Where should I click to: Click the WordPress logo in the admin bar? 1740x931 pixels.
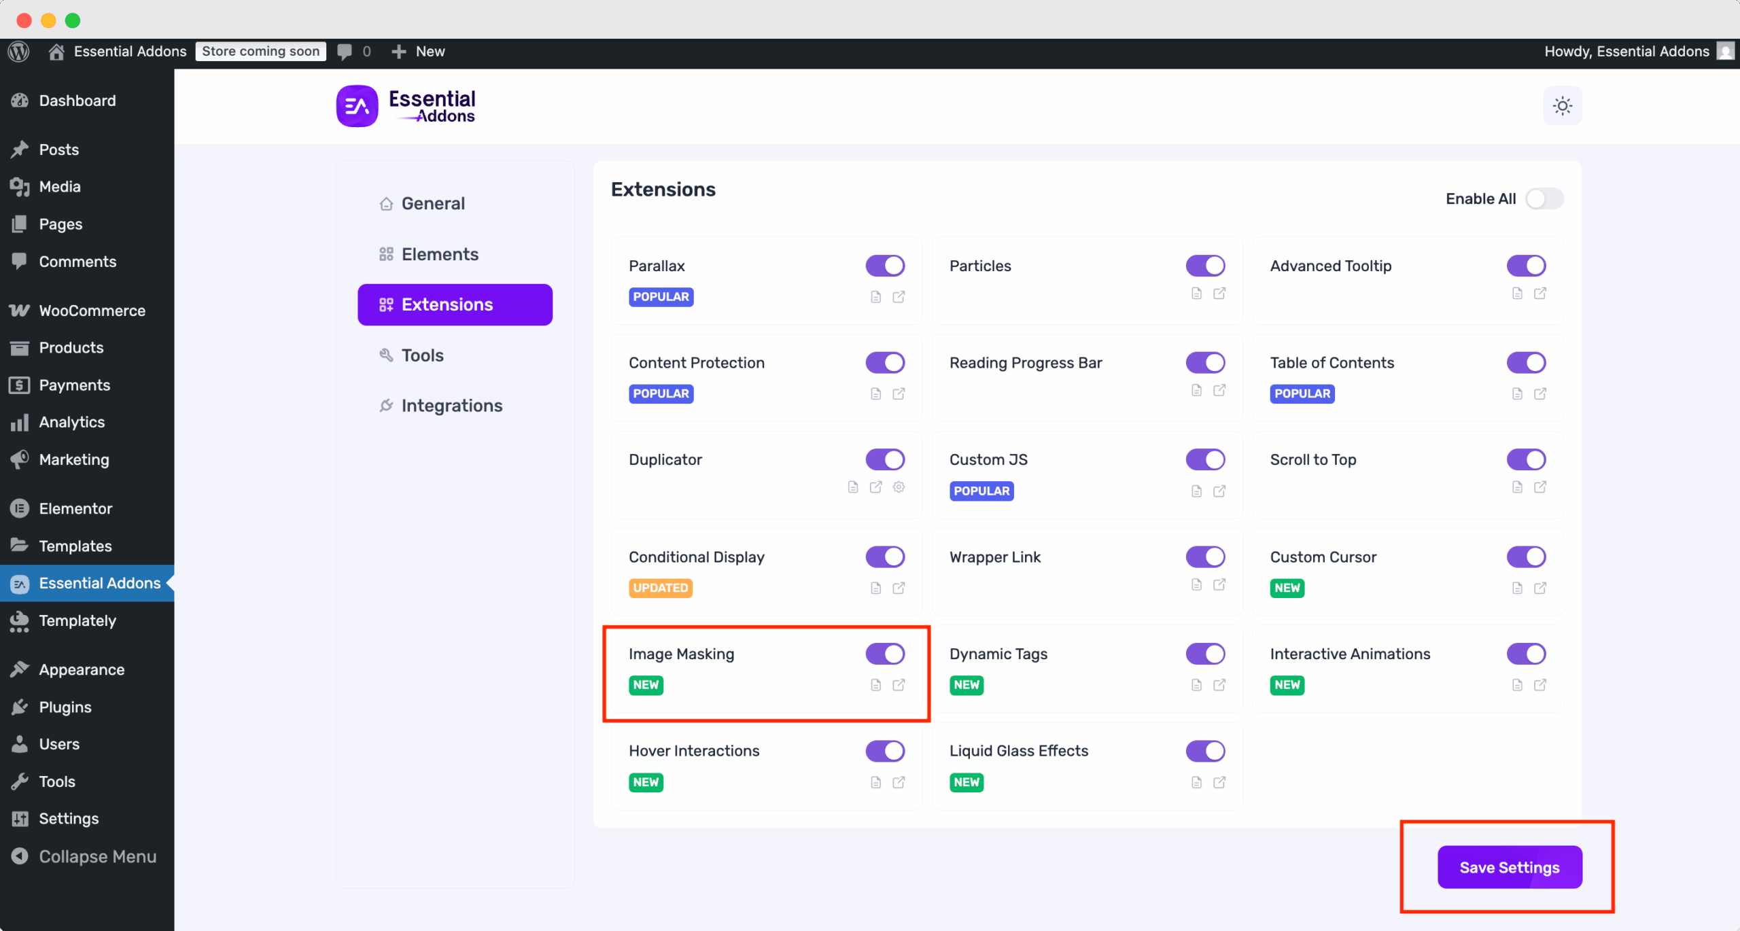19,52
